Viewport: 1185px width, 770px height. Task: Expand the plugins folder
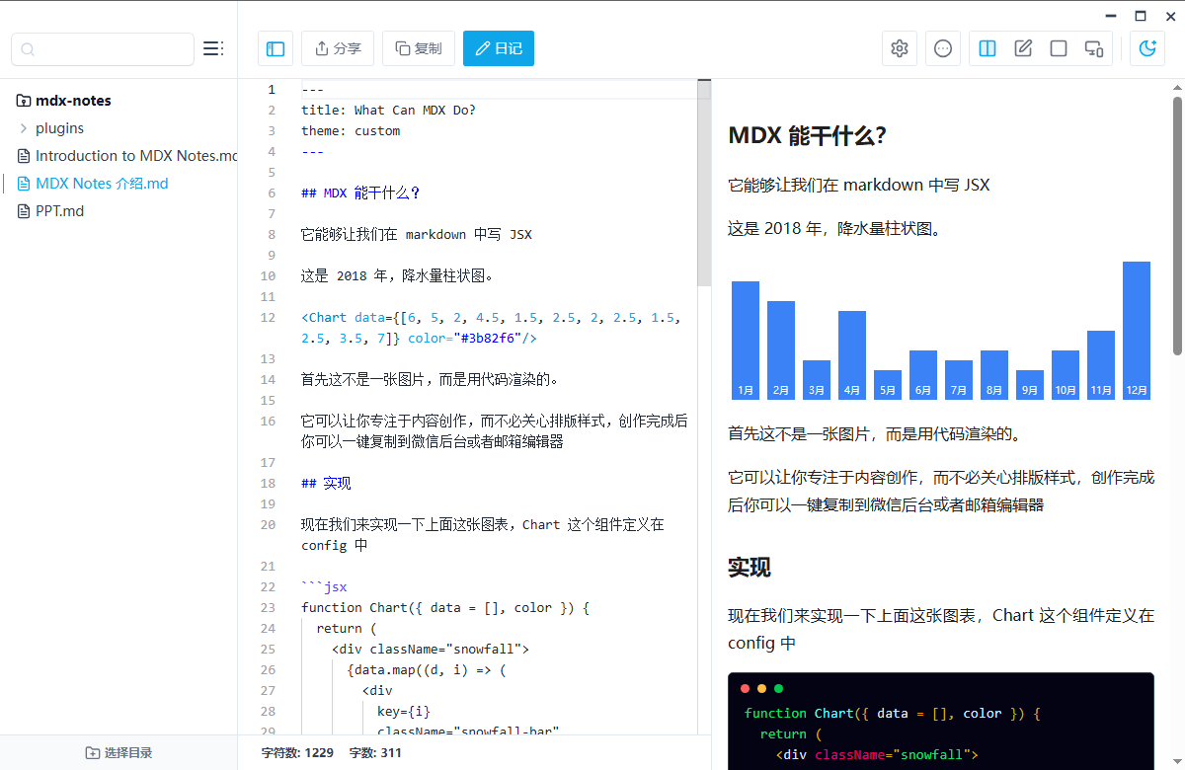[x=59, y=127]
